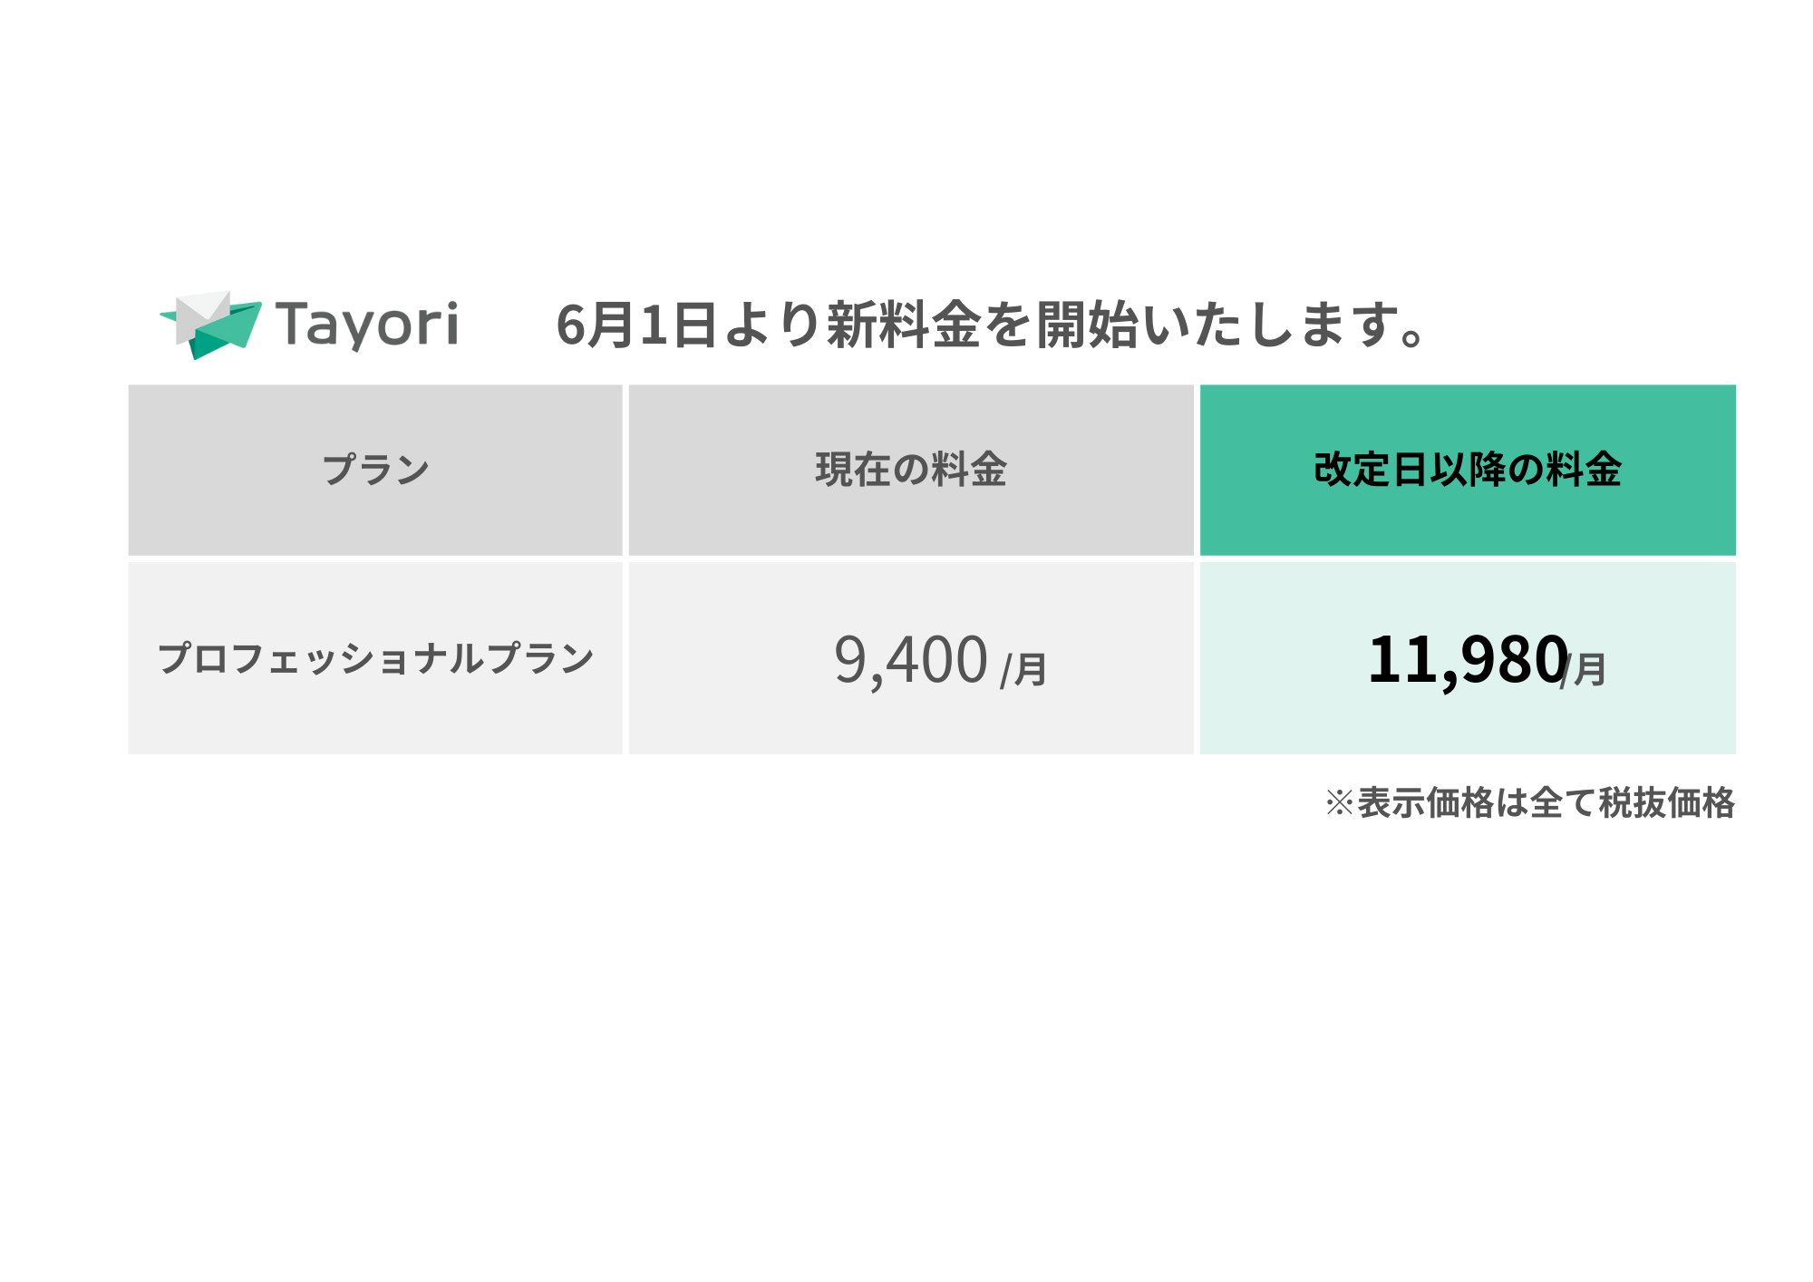Click the プロフェッショナルプラン row label

coord(375,658)
